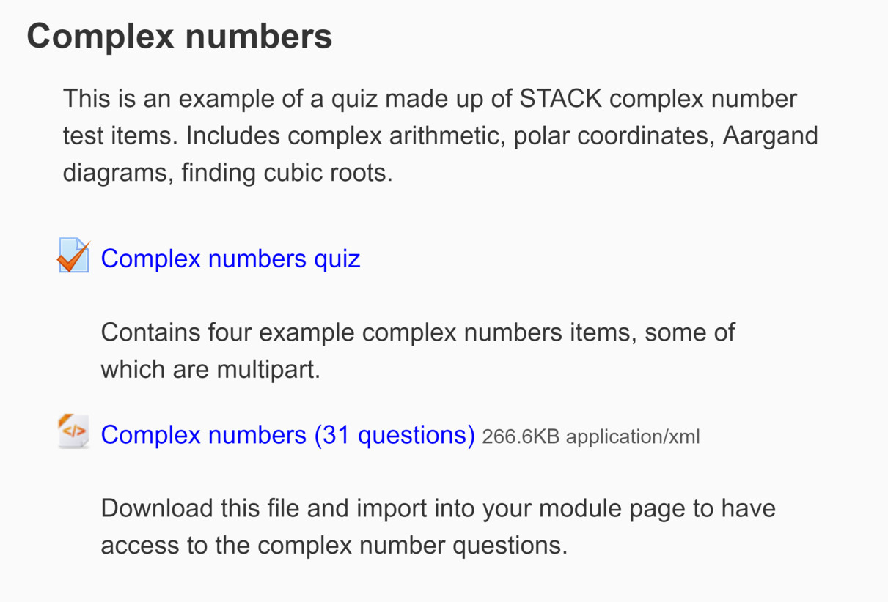Click the (31 questions) part of link
This screenshot has height=602, width=888.
pyautogui.click(x=395, y=435)
